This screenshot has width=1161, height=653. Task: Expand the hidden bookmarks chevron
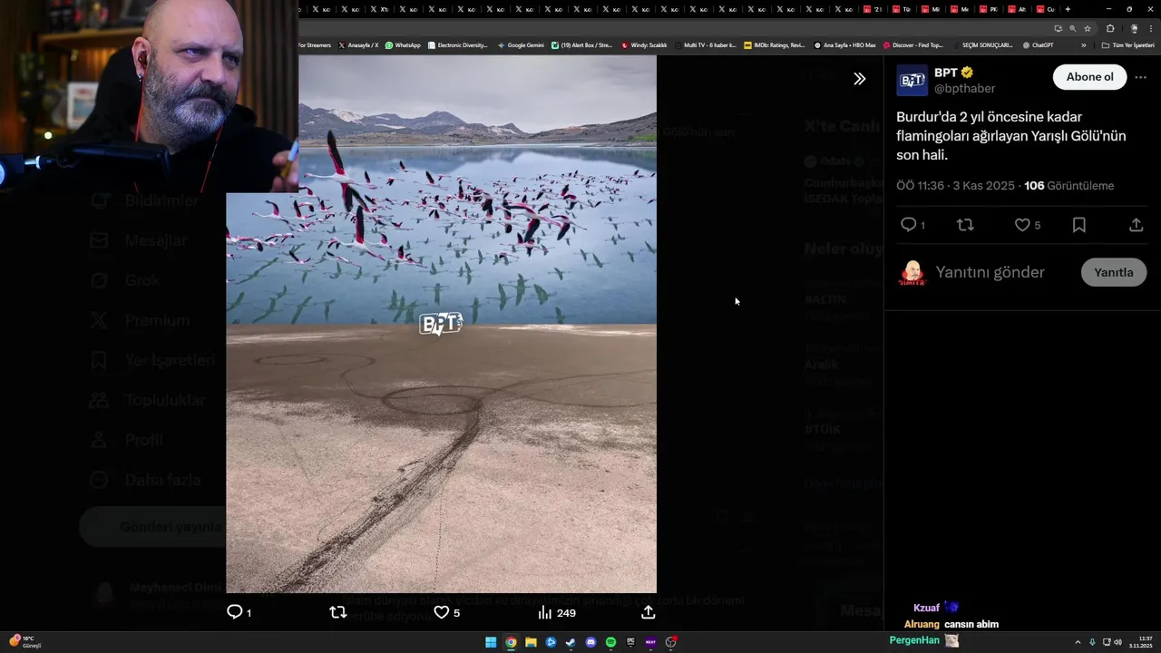(1083, 45)
